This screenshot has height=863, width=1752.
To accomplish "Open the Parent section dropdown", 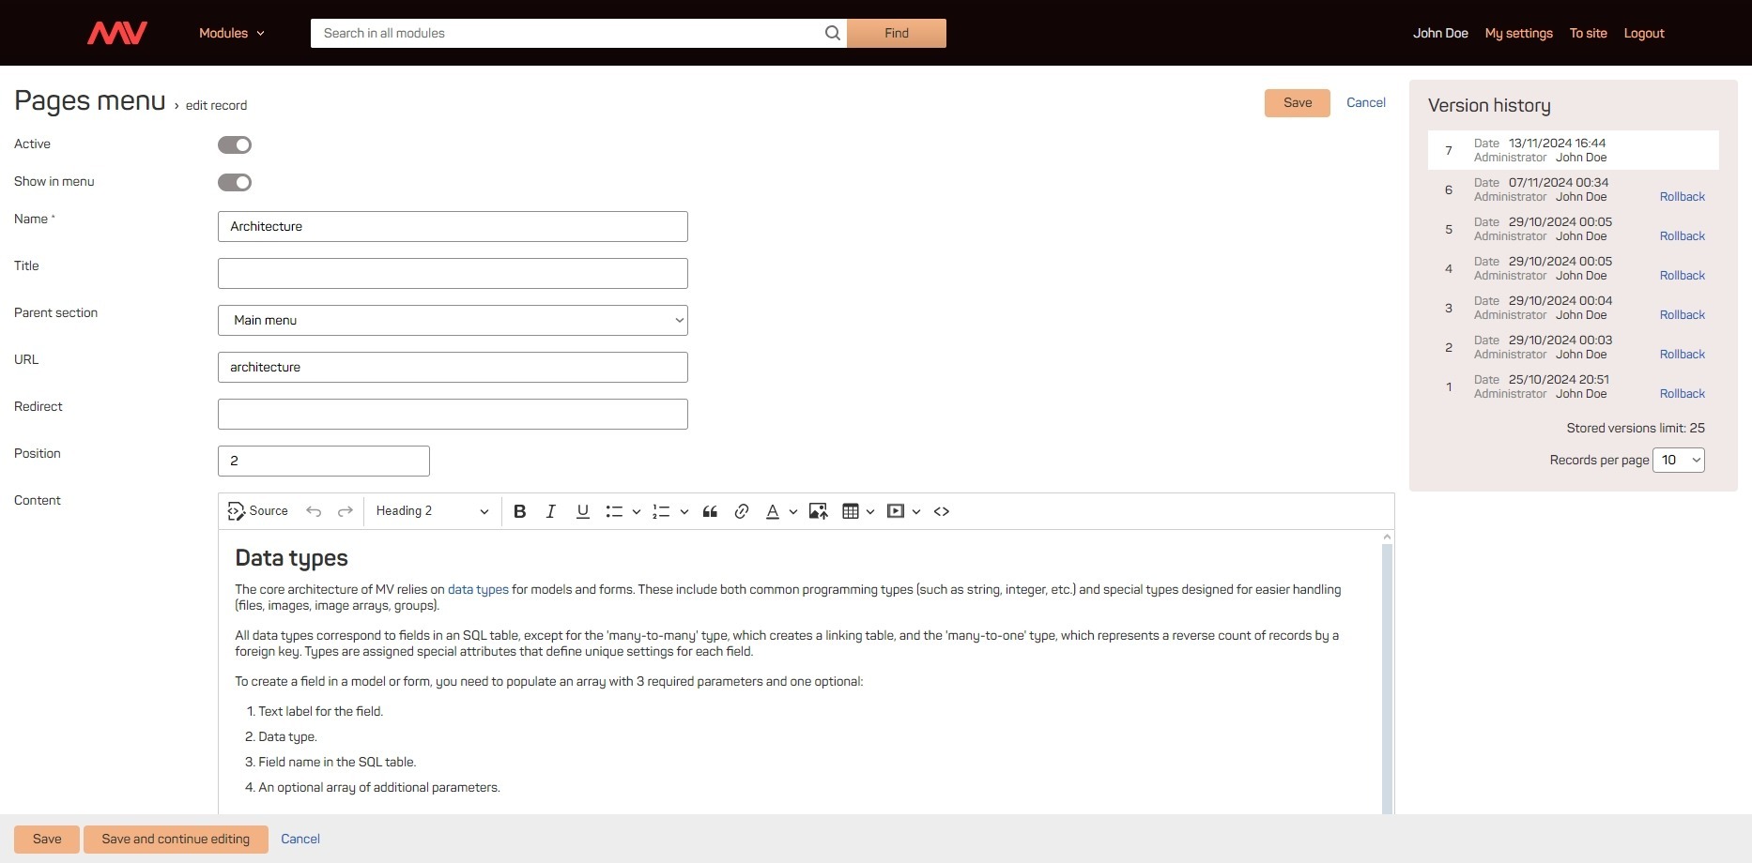I will coord(453,320).
